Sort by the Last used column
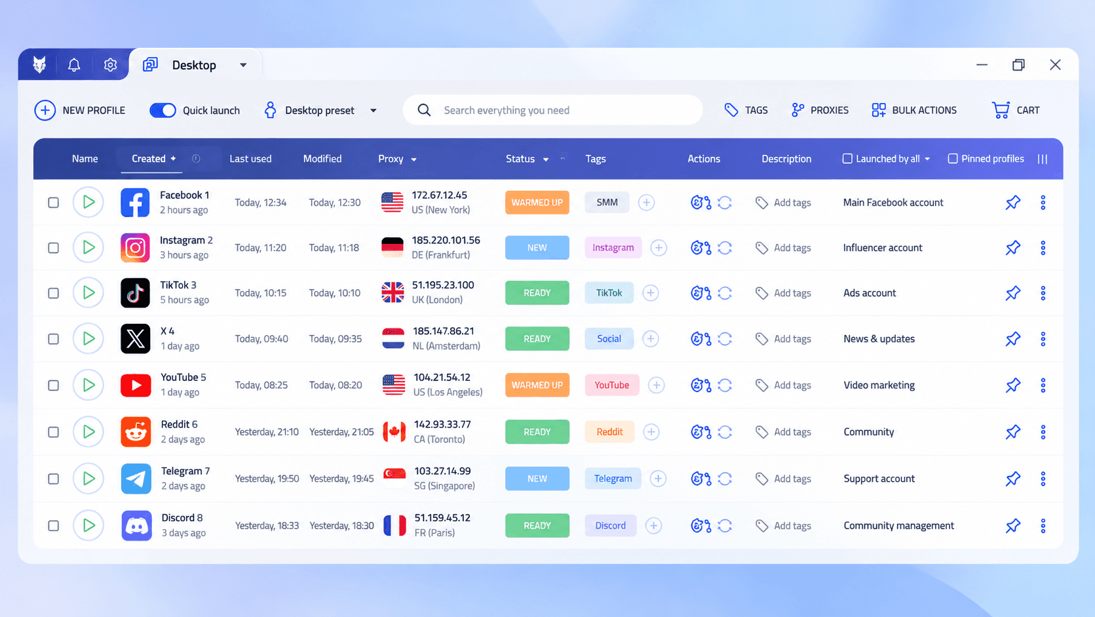 [250, 159]
